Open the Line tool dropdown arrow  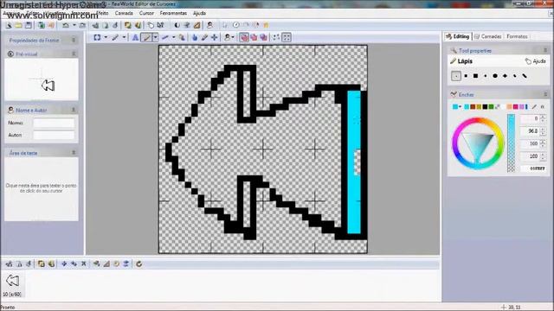(173, 37)
